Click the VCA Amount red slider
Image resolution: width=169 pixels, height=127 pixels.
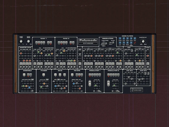coord(148,56)
